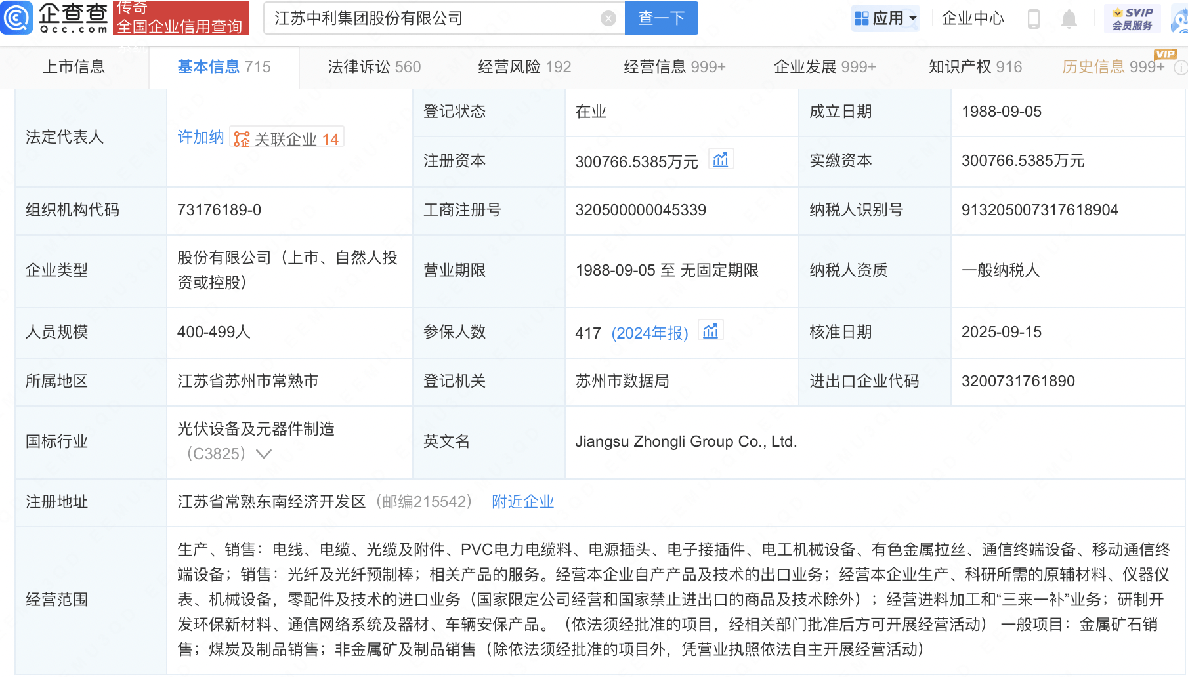Open 历史信息 VIP tab
This screenshot has width=1188, height=677.
(x=1113, y=67)
